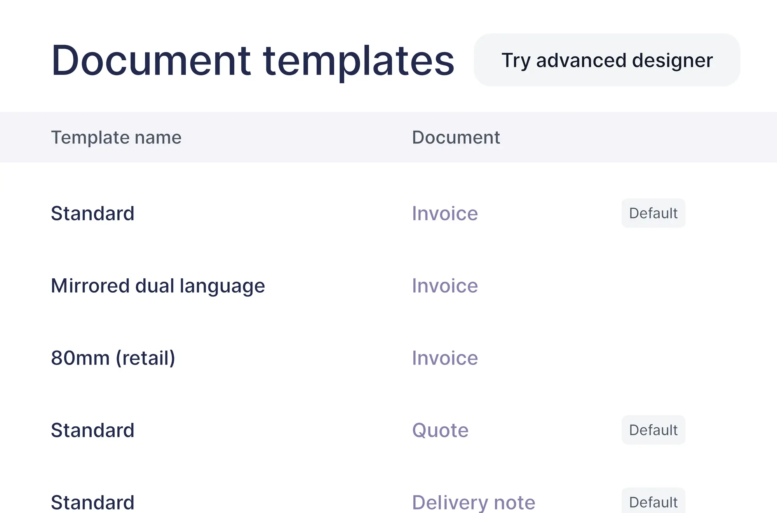
Task: Select the Default badge in the Invoice row
Action: pos(653,213)
